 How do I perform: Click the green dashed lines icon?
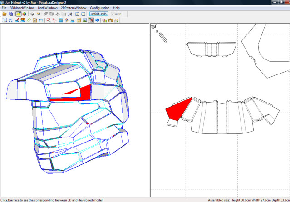(x=29, y=20)
